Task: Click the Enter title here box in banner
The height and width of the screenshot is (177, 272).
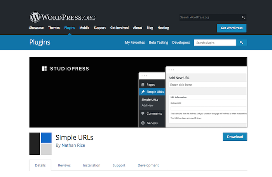Action: (x=208, y=85)
